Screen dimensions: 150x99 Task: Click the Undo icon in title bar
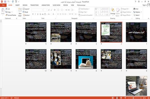tap(8, 2)
